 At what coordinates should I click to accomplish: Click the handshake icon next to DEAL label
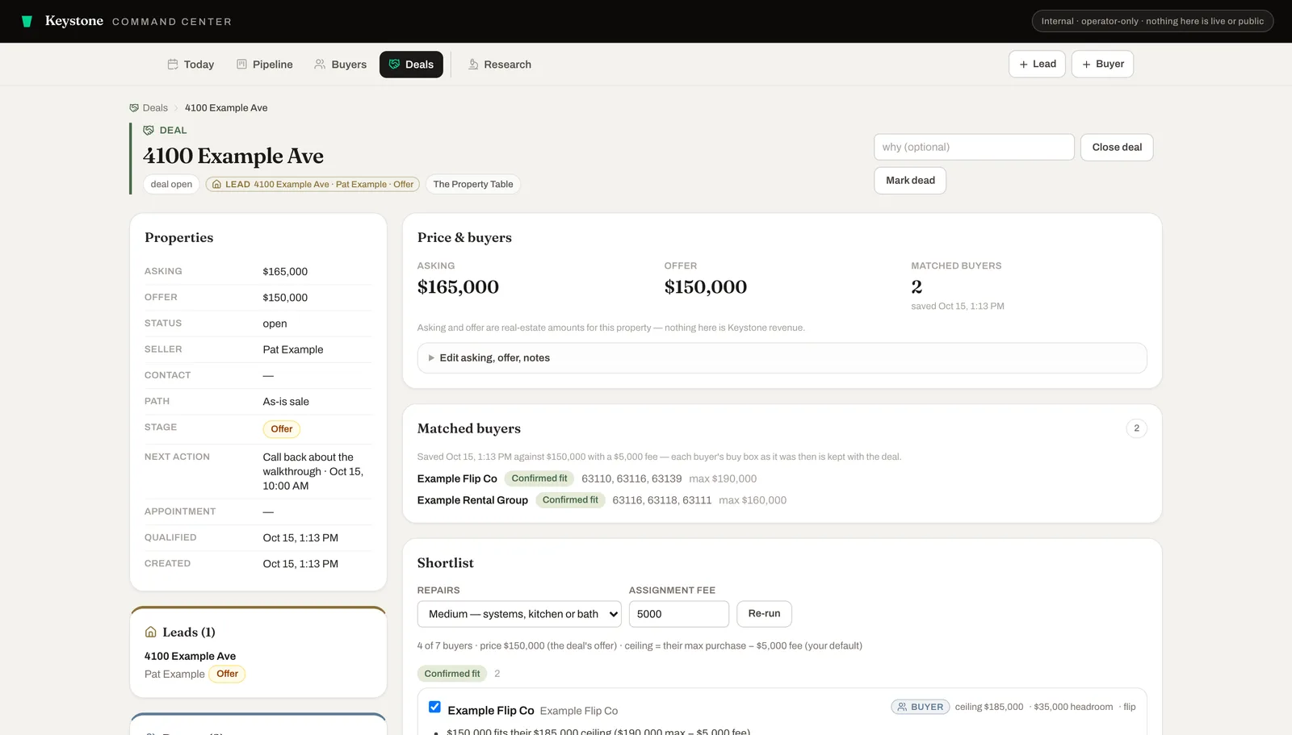(149, 130)
